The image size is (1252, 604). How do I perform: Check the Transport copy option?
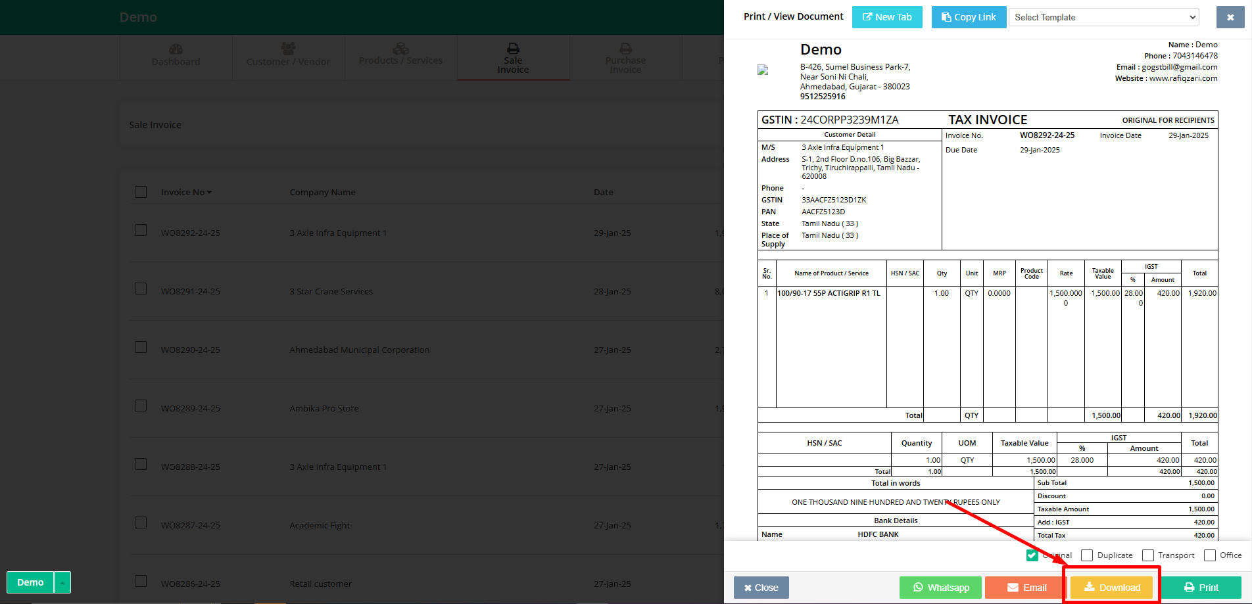[1147, 555]
